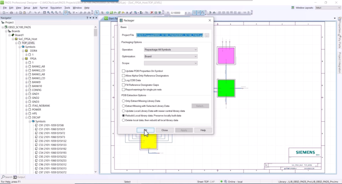Click the Window Layouts icon
The image size is (342, 184).
click(293, 8)
